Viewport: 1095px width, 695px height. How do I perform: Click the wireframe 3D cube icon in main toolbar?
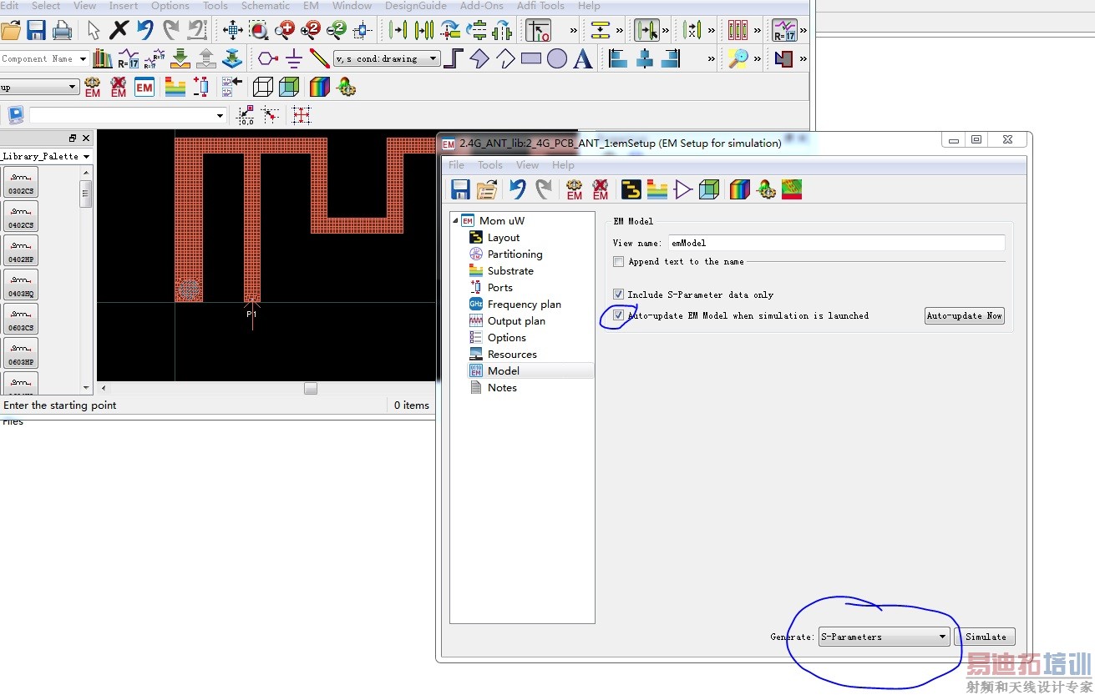263,87
